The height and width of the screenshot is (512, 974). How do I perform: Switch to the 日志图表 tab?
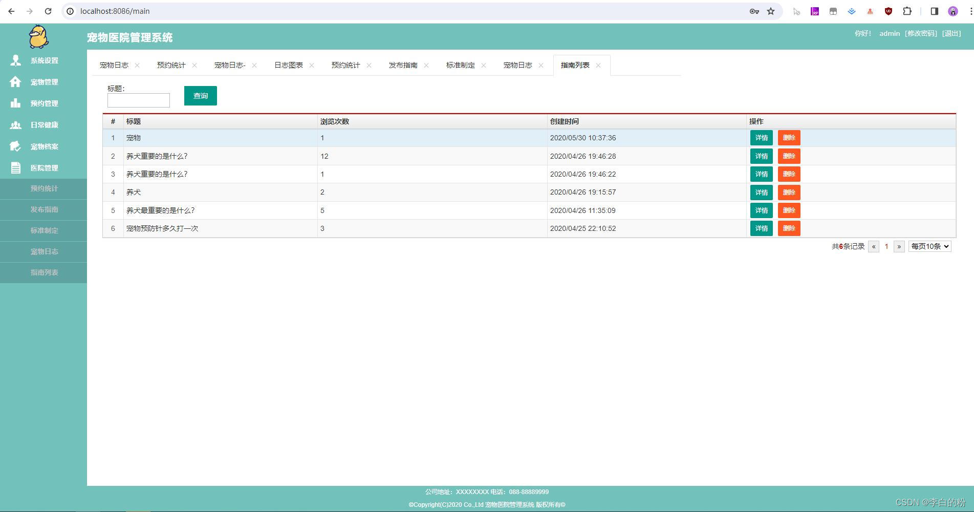pos(289,66)
